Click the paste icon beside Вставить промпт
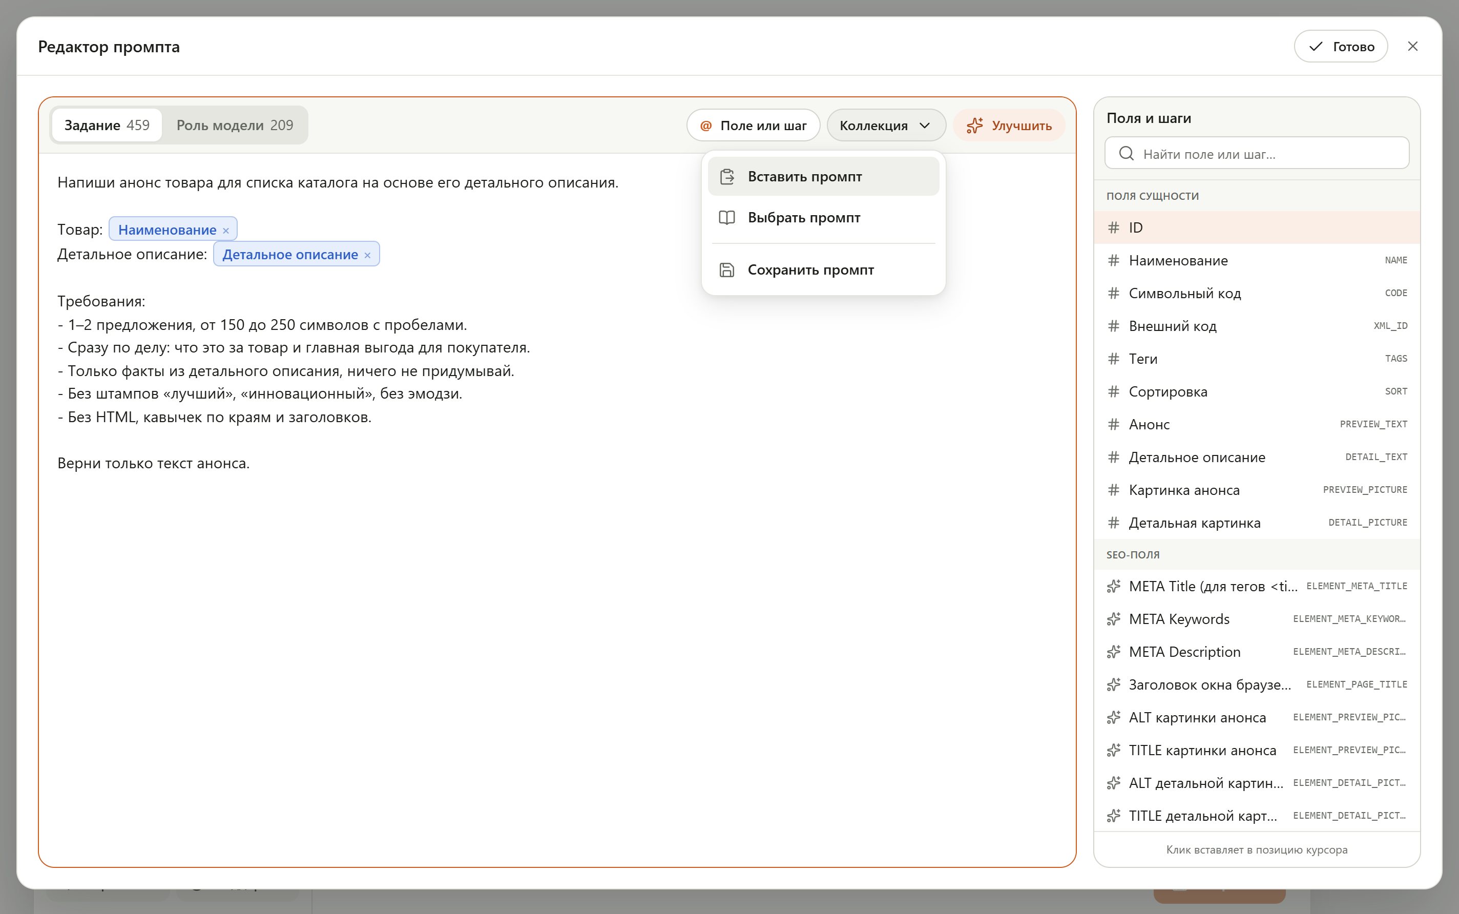Image resolution: width=1459 pixels, height=914 pixels. pyautogui.click(x=727, y=177)
